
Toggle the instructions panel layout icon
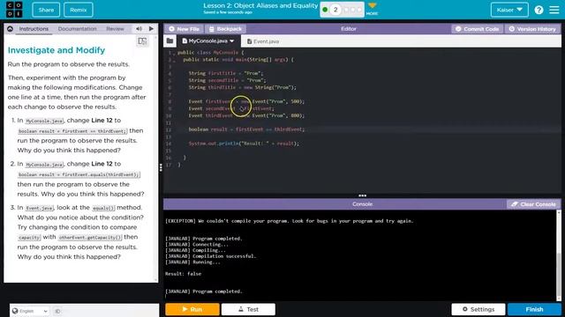pyautogui.click(x=142, y=41)
